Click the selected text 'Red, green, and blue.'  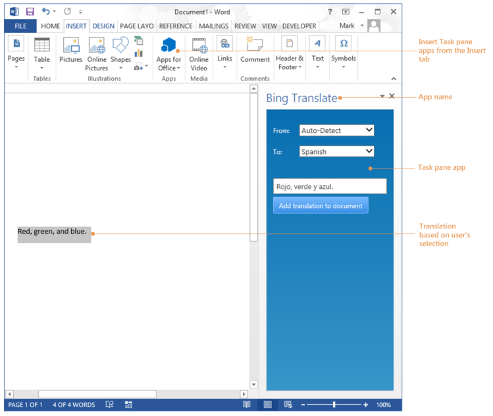pyautogui.click(x=52, y=232)
